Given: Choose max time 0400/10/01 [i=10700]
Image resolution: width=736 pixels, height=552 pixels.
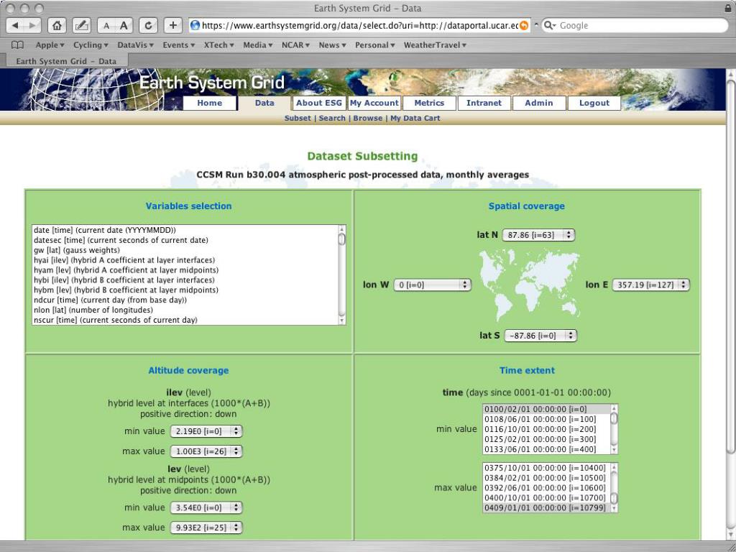Looking at the screenshot, I should [x=546, y=498].
